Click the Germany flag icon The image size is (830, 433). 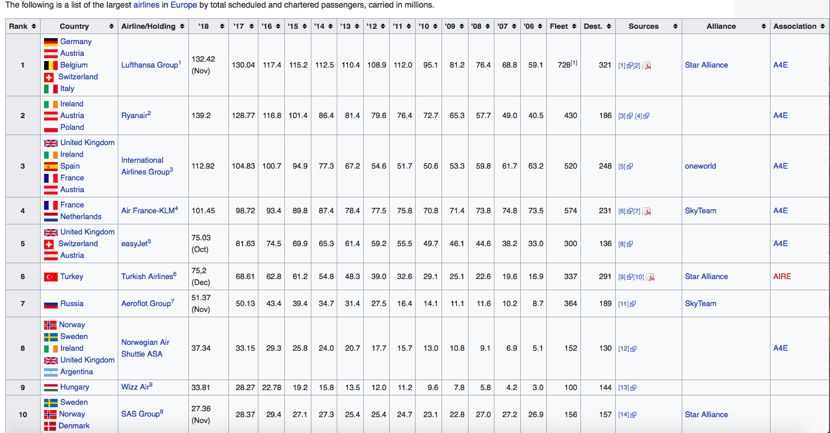pos(51,42)
